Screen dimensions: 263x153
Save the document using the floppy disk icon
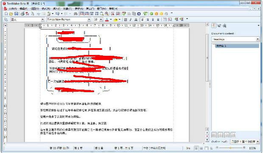click(16, 14)
